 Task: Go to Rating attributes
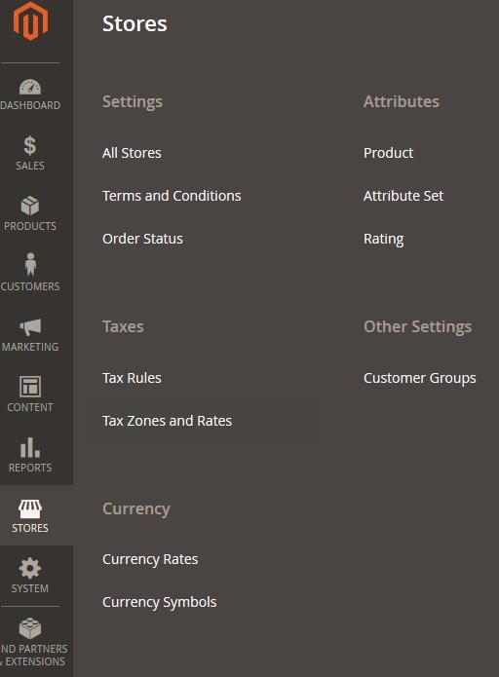click(384, 240)
